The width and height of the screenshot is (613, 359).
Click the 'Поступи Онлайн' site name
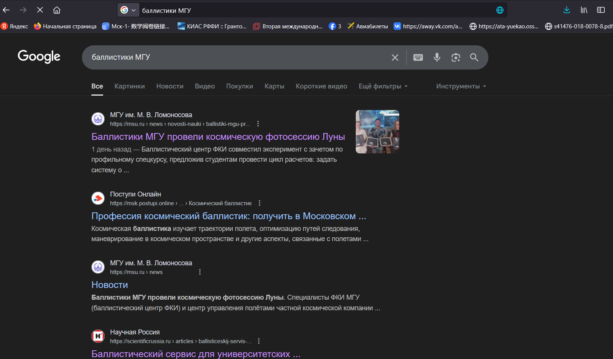click(x=136, y=194)
